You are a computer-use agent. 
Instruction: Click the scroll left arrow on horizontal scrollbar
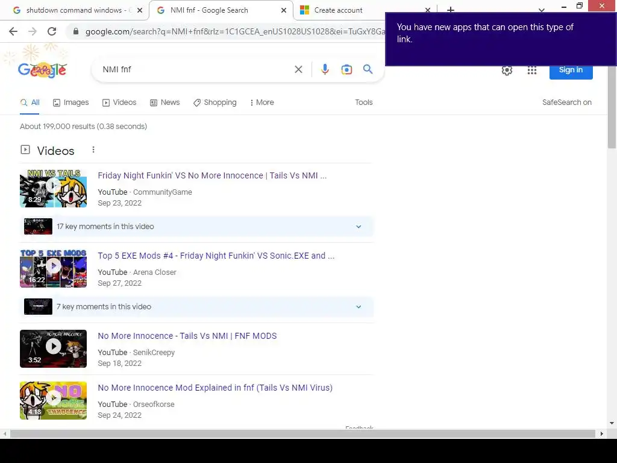4,434
